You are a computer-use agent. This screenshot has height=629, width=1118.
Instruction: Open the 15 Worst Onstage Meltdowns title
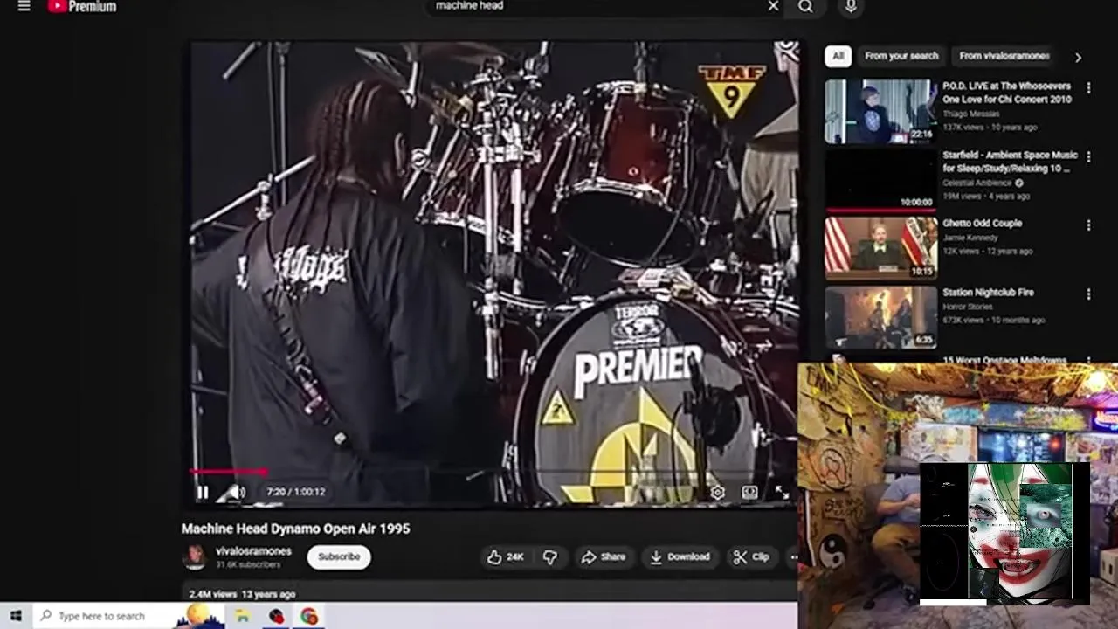pyautogui.click(x=1004, y=360)
